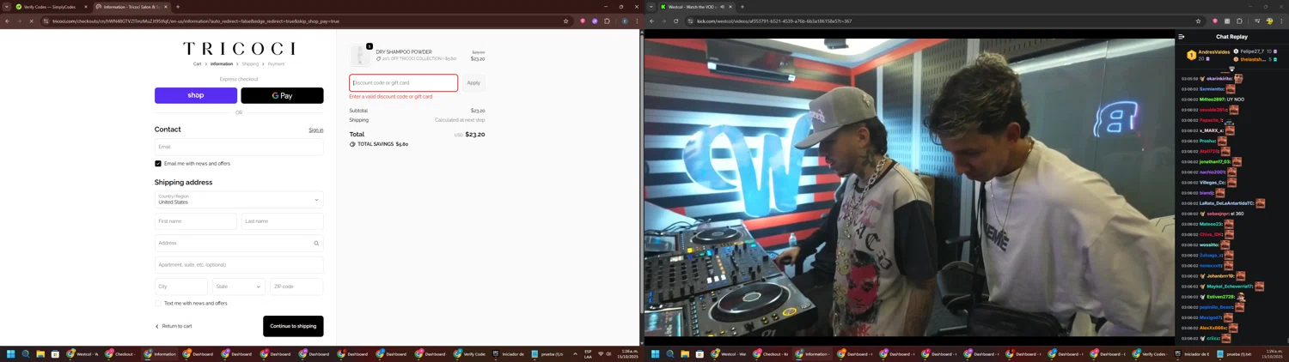Bookmark the Kick page with star icon
Screen dimensions: 1289x362
pos(1198,21)
